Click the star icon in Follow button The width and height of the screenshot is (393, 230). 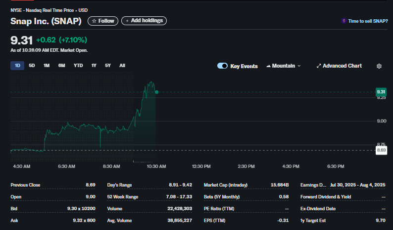94,21
